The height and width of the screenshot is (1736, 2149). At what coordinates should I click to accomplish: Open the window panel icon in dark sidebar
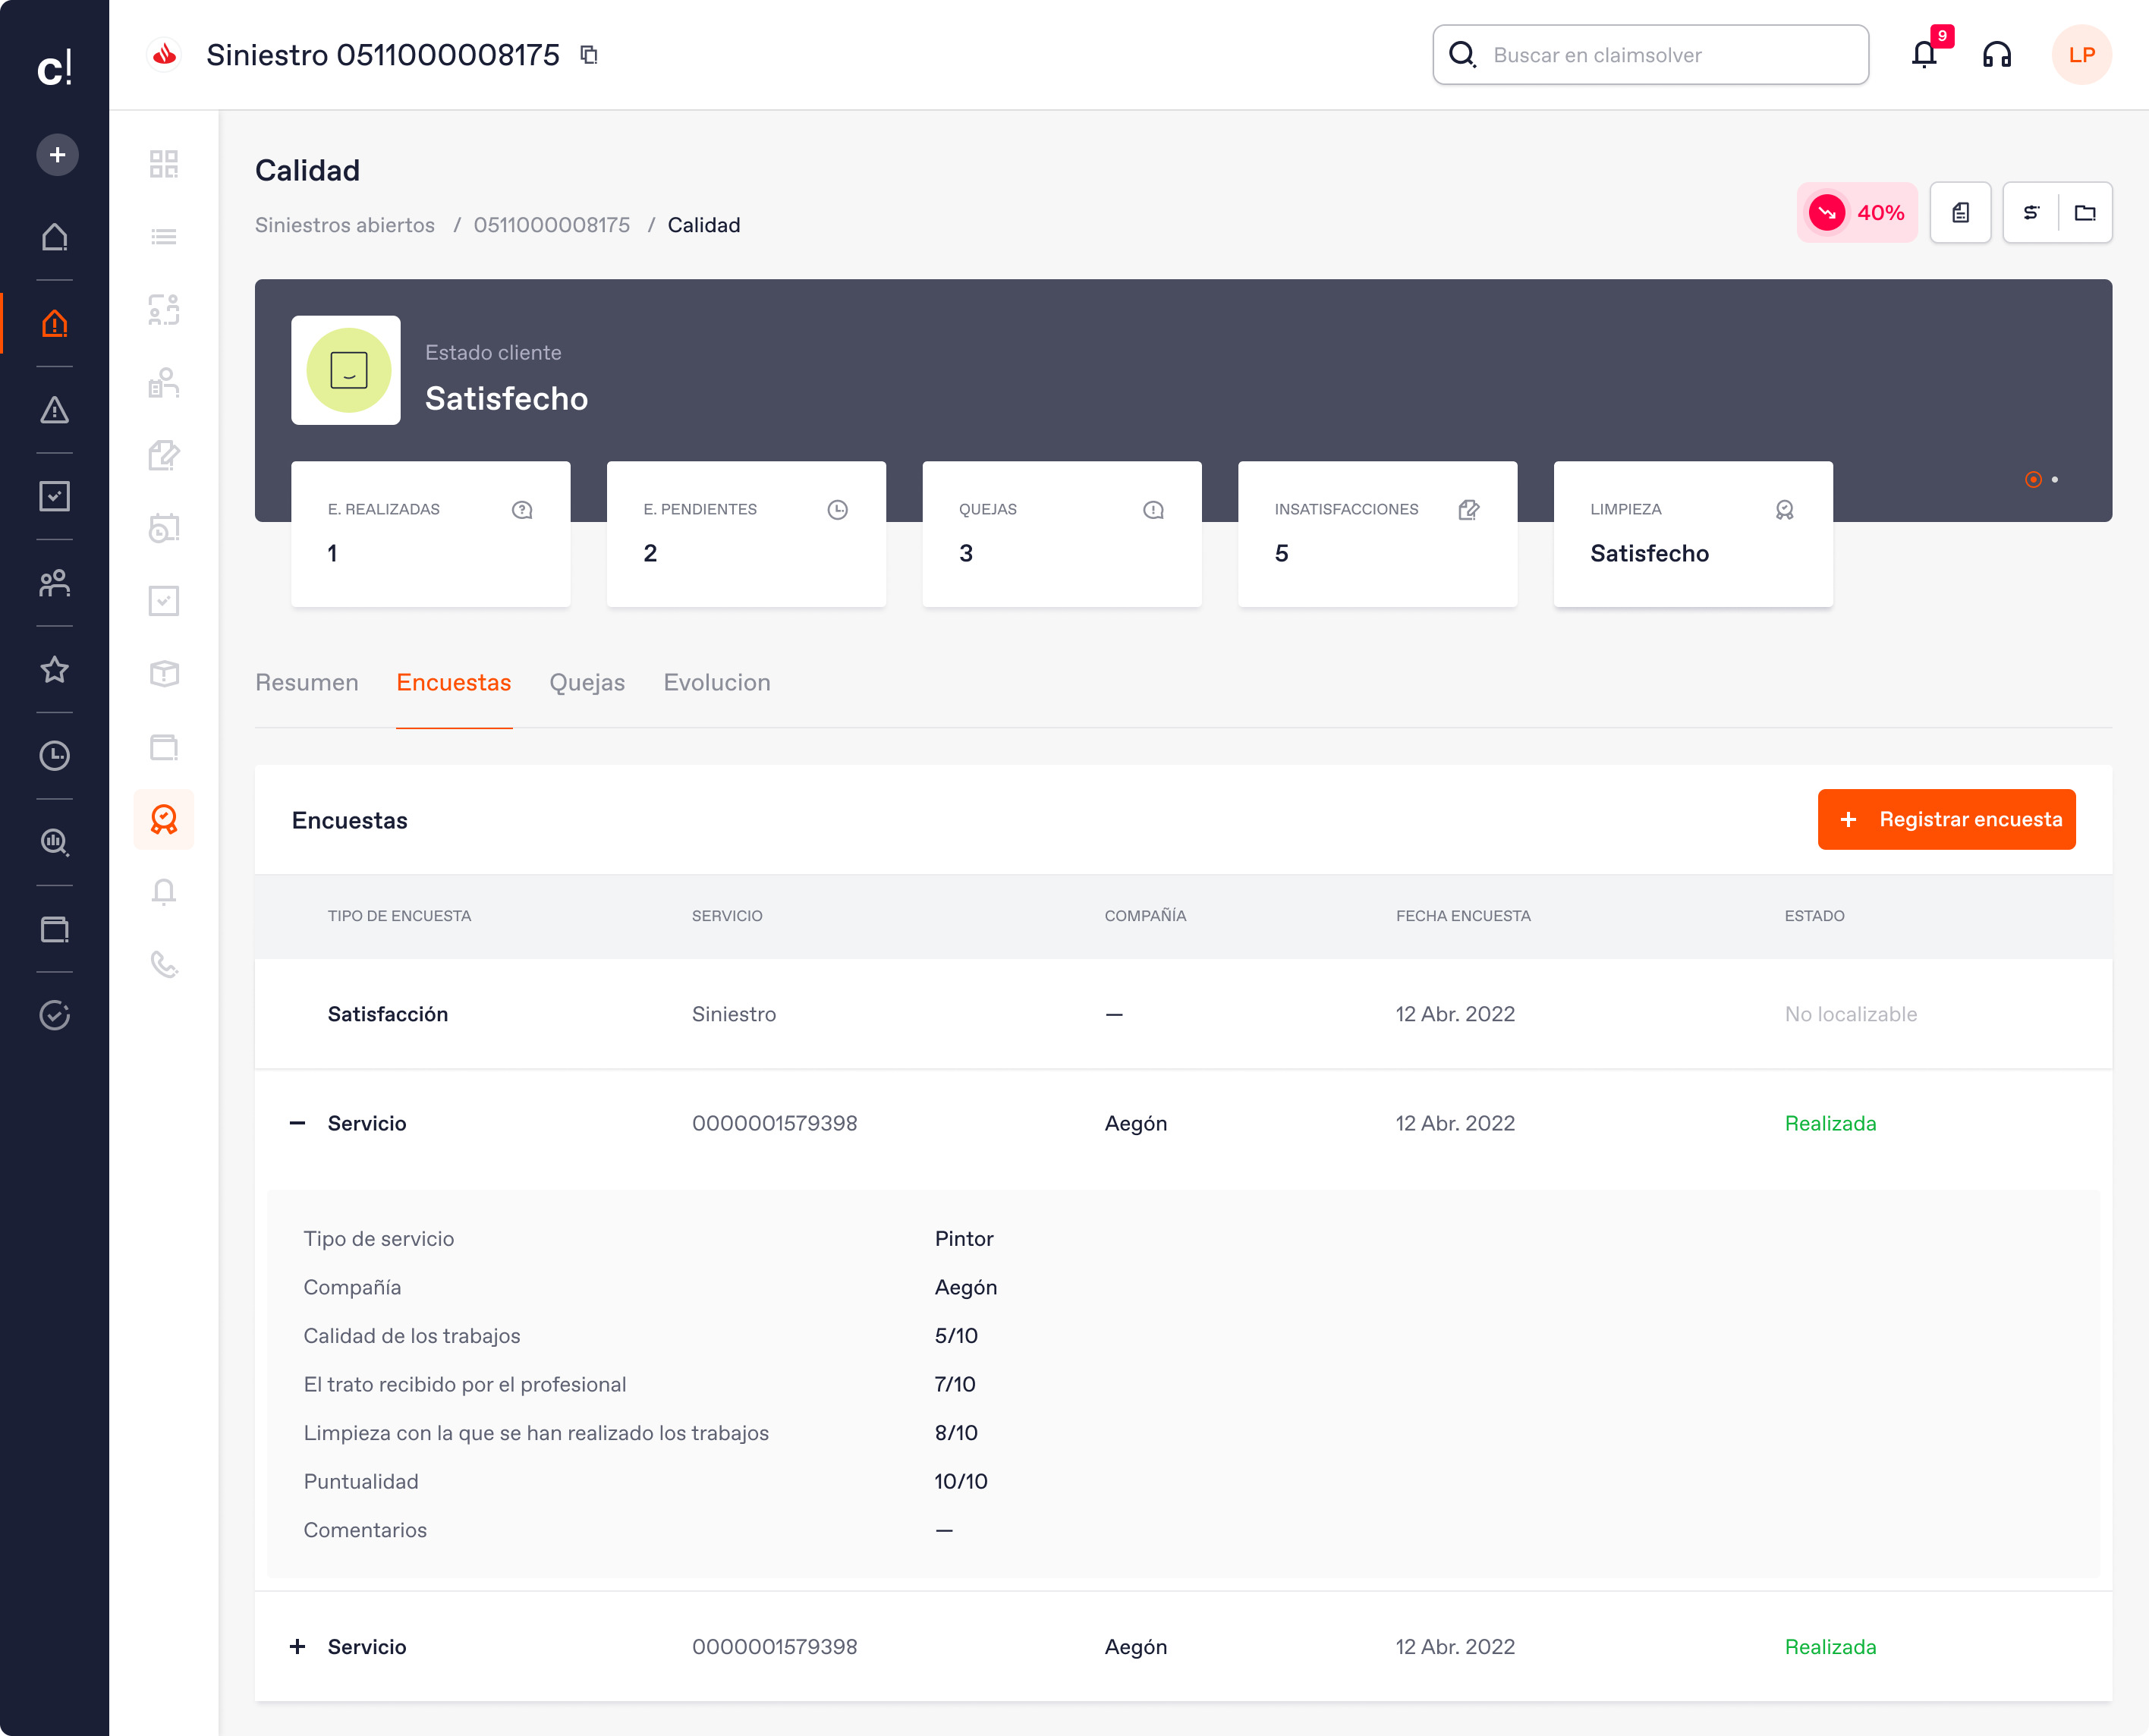pyautogui.click(x=55, y=929)
